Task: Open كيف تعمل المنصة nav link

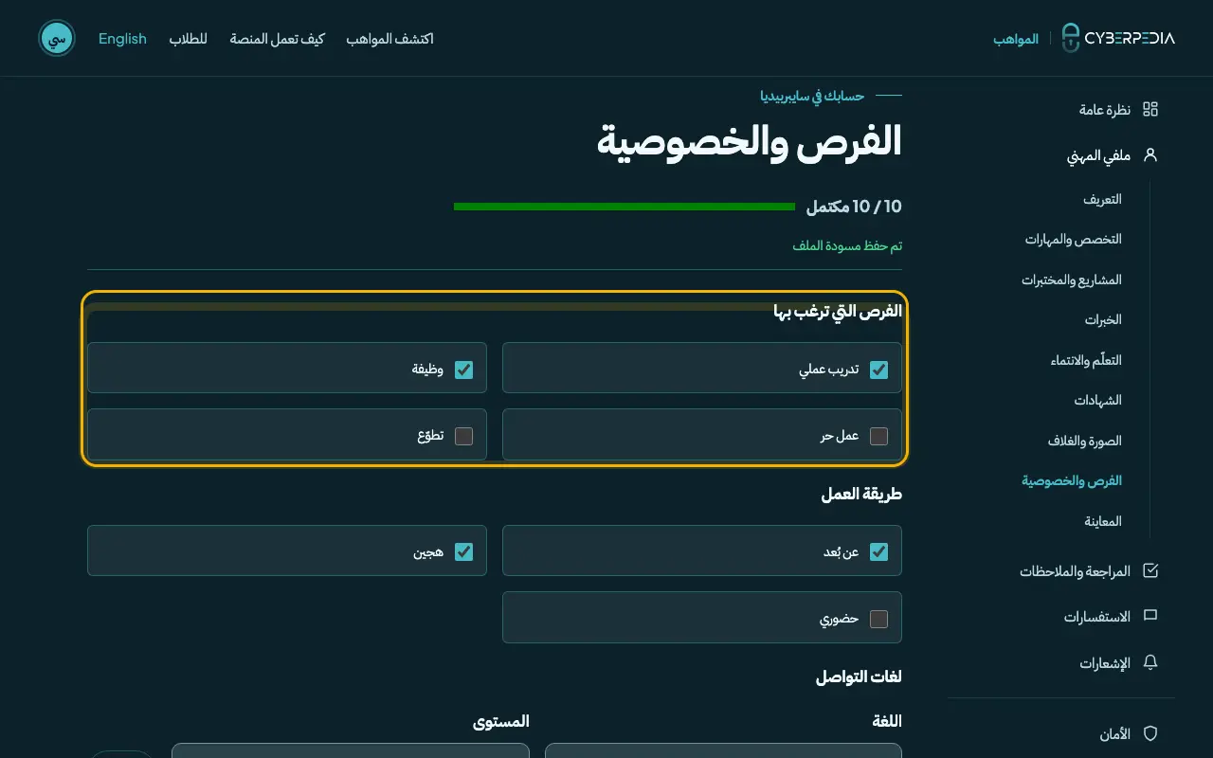Action: [x=277, y=39]
